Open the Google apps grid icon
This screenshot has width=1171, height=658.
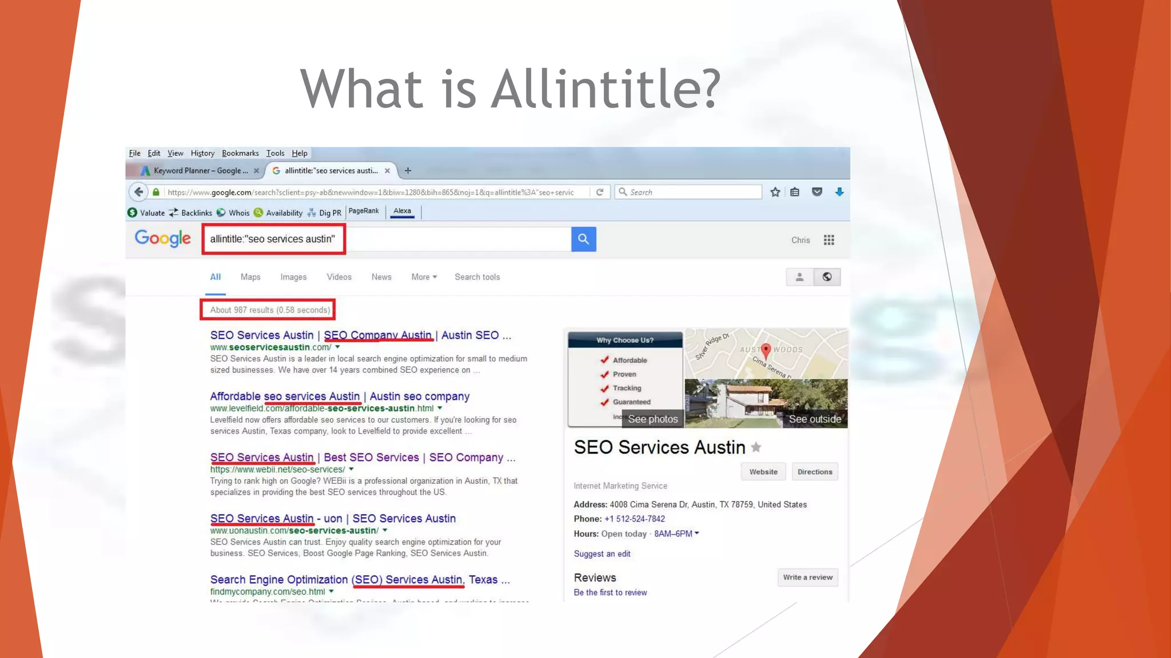pyautogui.click(x=829, y=240)
